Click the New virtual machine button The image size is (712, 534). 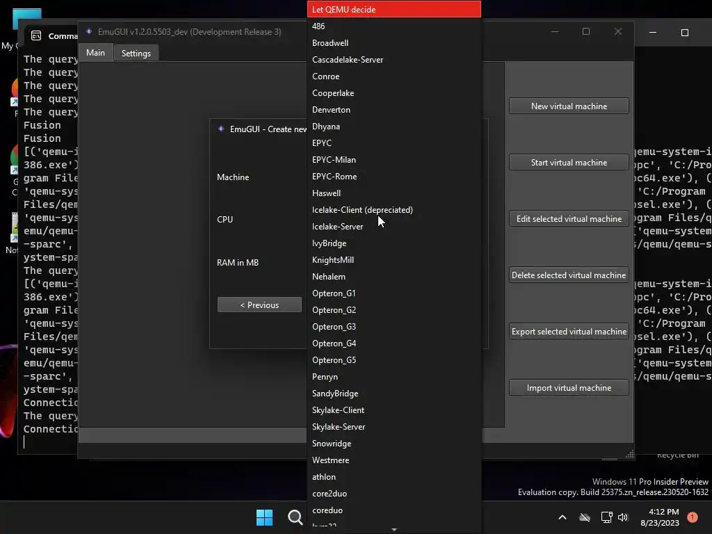click(569, 106)
